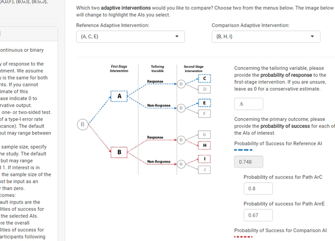Click second-stage intervention box J
335x241 pixels.
(204, 170)
